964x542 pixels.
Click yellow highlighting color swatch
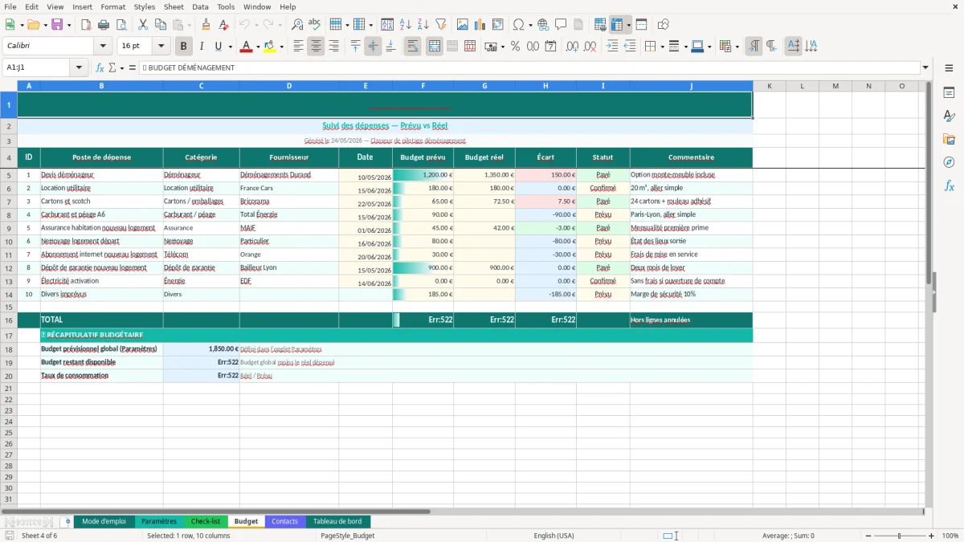(x=270, y=47)
